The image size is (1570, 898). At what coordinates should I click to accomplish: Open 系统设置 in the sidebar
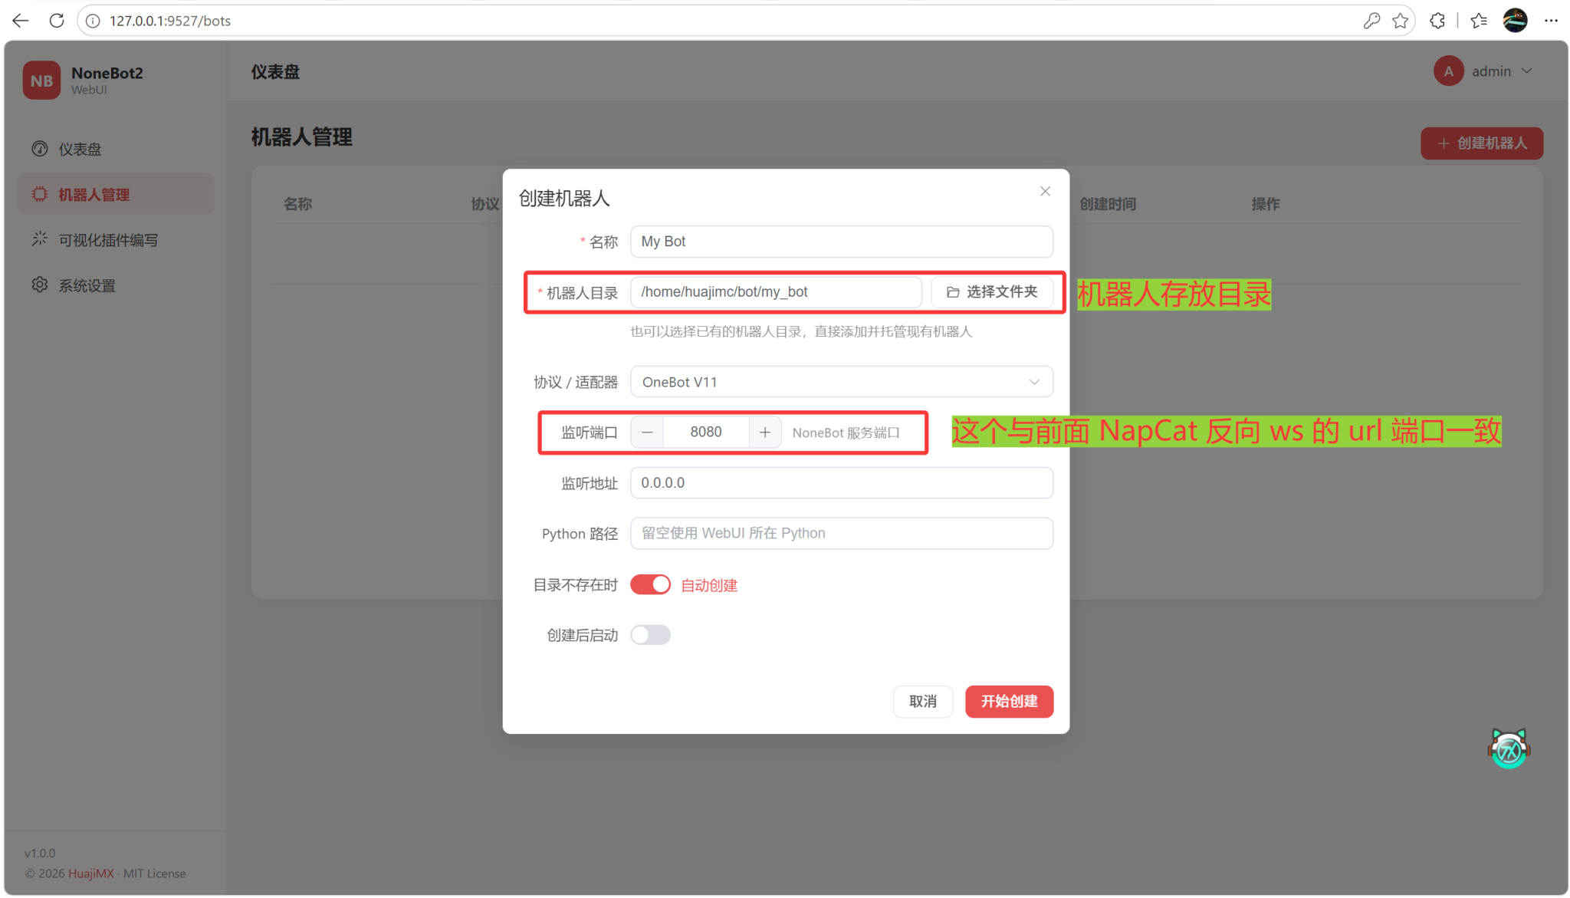pyautogui.click(x=115, y=285)
